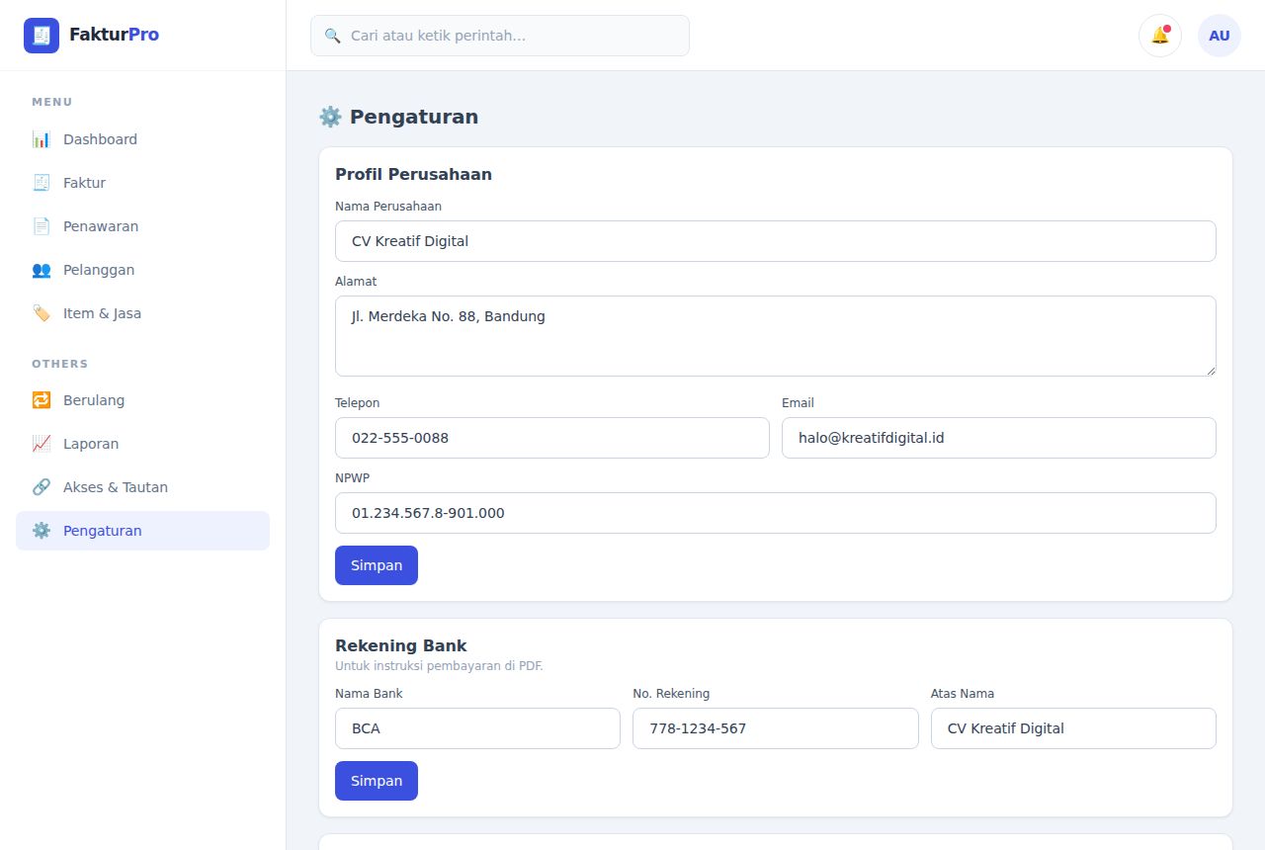Focus the Nama Perusahaan field

click(x=776, y=241)
